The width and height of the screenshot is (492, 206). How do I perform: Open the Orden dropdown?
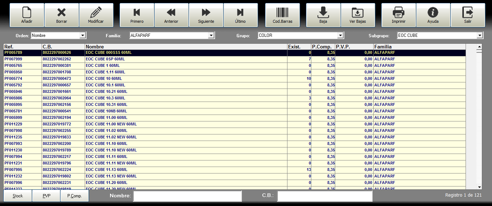tap(83, 35)
